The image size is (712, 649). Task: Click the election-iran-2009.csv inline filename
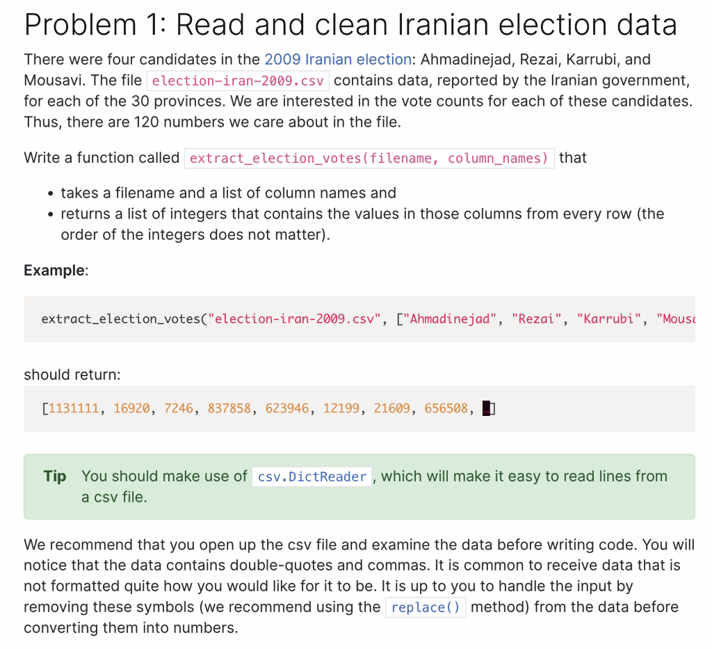click(x=238, y=81)
